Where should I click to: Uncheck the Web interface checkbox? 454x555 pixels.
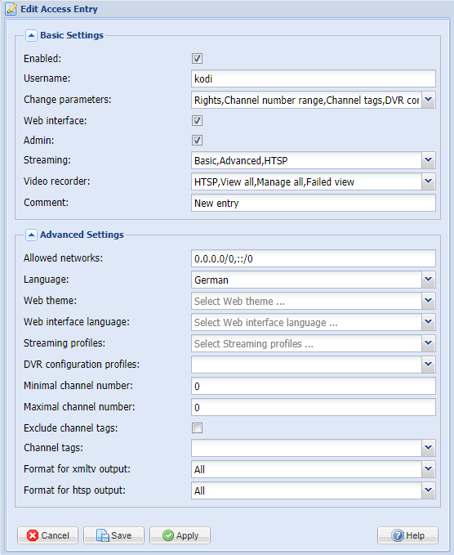click(x=198, y=121)
